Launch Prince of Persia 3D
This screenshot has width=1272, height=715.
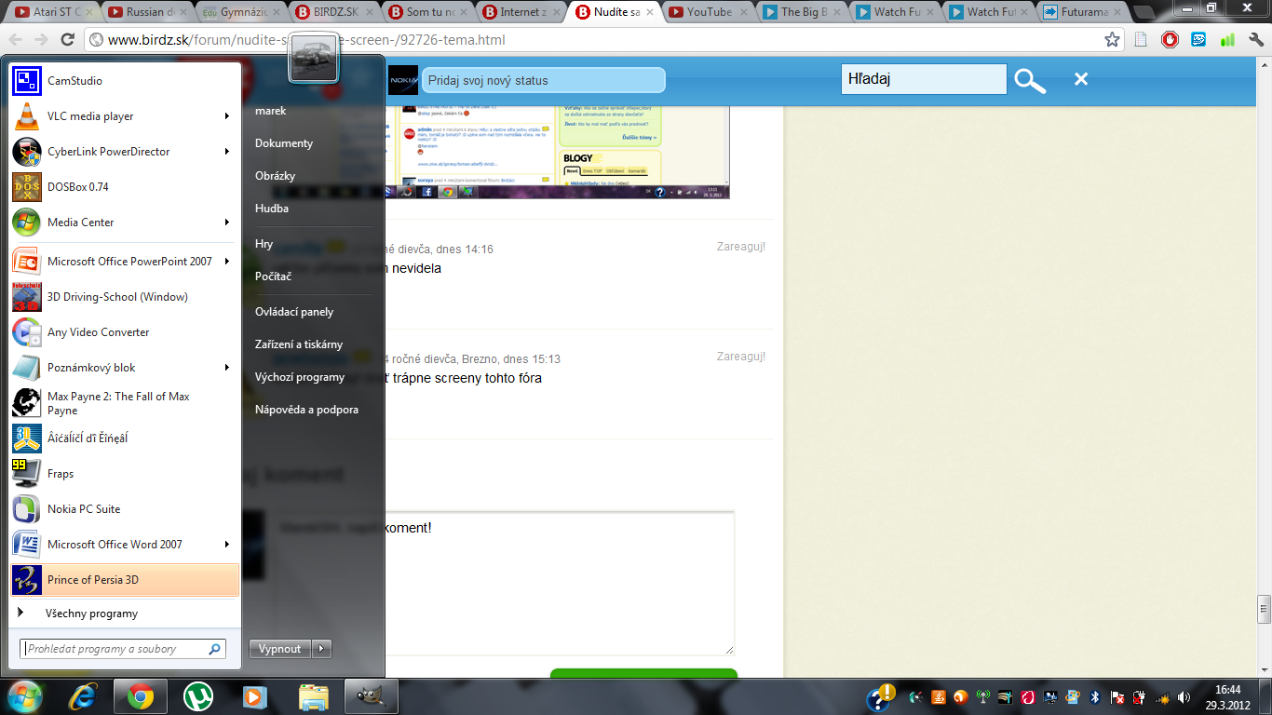click(125, 580)
